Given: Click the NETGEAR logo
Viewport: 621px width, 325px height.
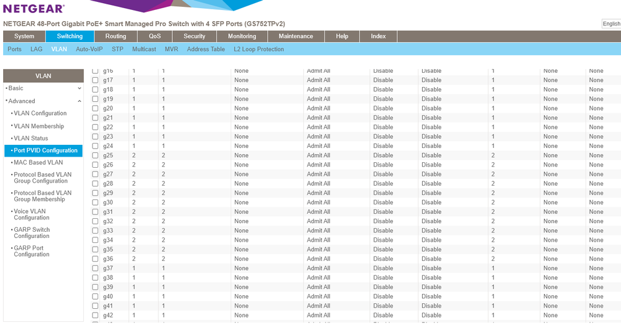Looking at the screenshot, I should pyautogui.click(x=34, y=8).
